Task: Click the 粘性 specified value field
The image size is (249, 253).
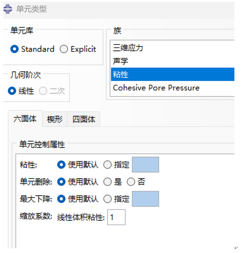Action: coord(146,164)
